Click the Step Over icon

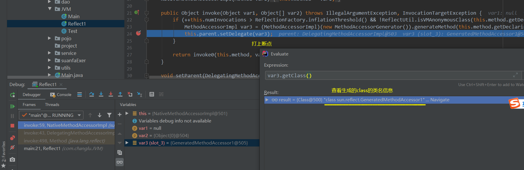tap(92, 94)
